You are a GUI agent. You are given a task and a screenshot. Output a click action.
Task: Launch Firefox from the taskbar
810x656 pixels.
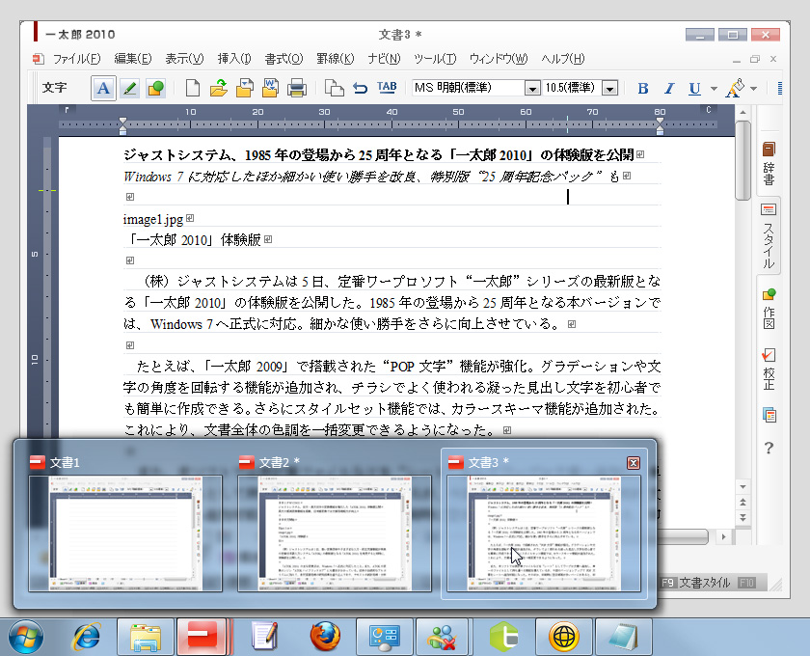(325, 637)
